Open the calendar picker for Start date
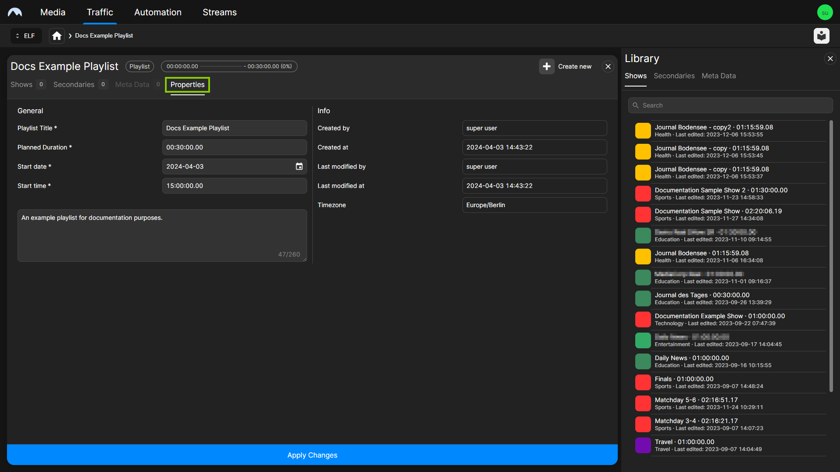840x472 pixels. point(299,167)
